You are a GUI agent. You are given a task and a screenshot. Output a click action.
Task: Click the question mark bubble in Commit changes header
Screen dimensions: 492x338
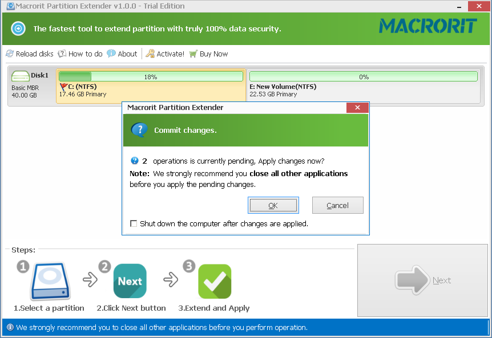click(139, 130)
